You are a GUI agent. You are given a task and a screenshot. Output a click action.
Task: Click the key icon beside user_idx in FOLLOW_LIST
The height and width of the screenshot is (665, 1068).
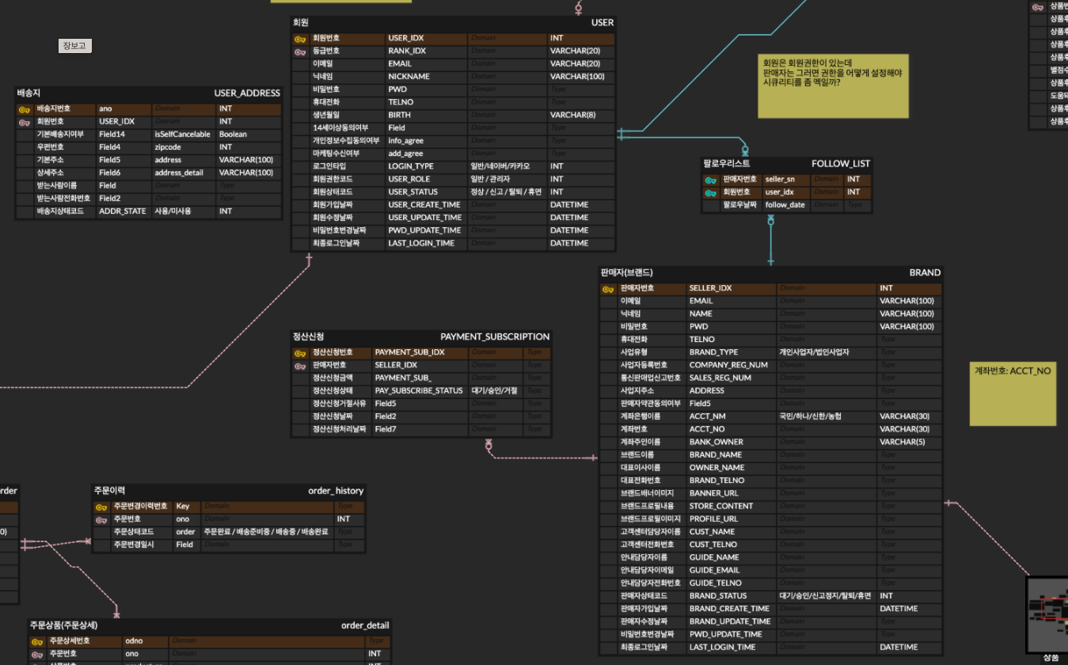pos(711,192)
